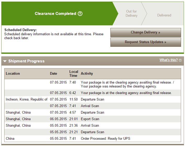Click the small help icon beside What's this
Screen dimensions: 185x146
point(180,60)
